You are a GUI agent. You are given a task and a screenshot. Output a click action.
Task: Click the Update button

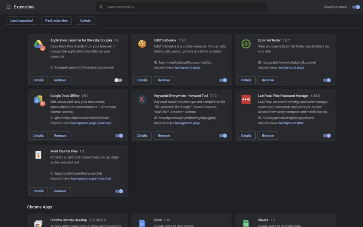(85, 21)
